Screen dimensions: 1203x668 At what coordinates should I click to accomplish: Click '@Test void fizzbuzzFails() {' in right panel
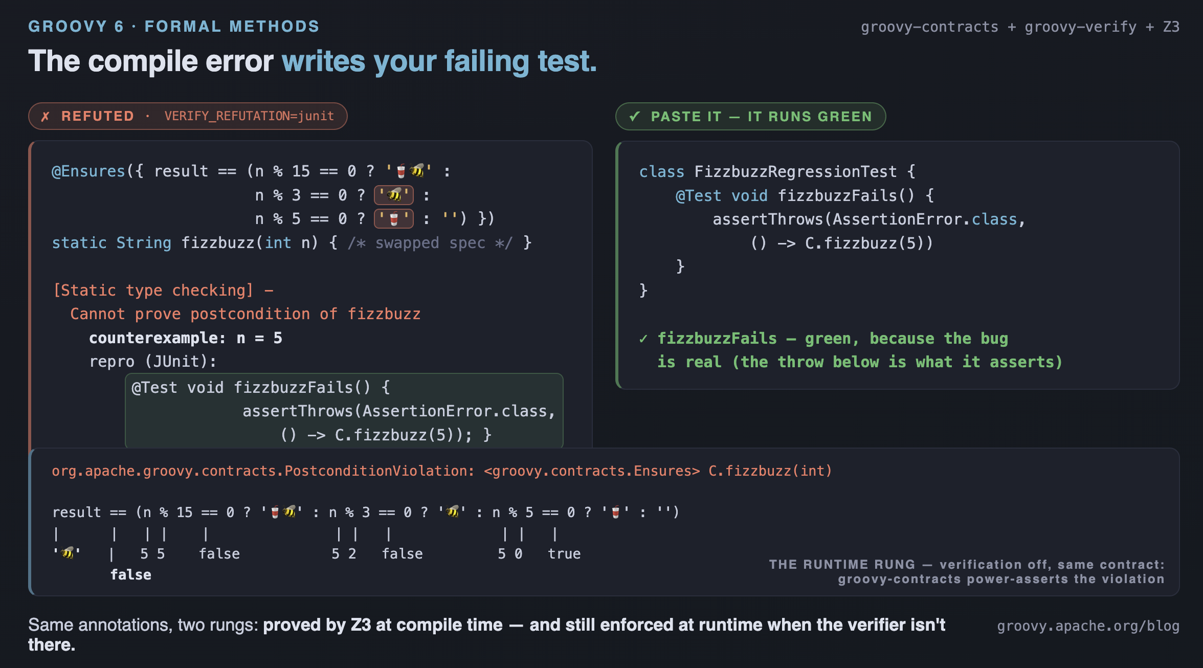coord(805,195)
